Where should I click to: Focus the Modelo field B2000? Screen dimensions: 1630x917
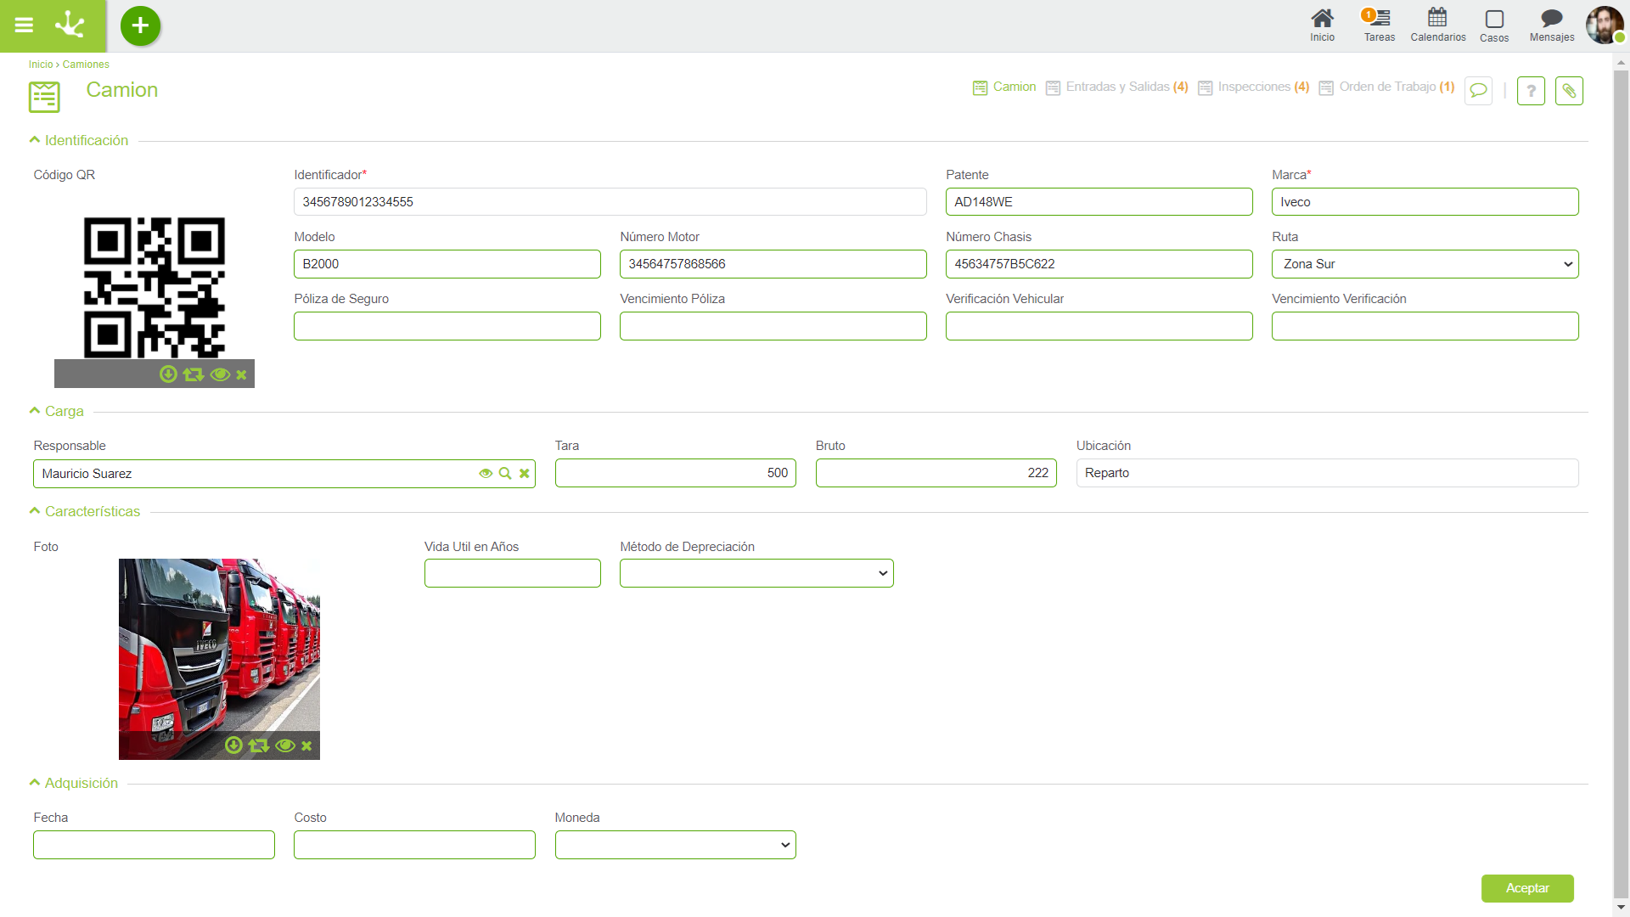pyautogui.click(x=447, y=264)
